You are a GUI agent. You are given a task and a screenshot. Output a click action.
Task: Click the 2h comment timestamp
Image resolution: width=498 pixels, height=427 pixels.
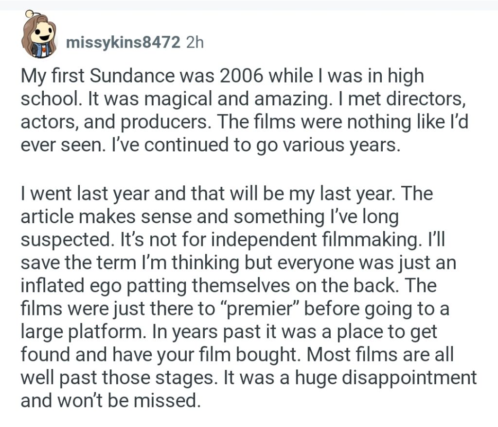click(195, 43)
